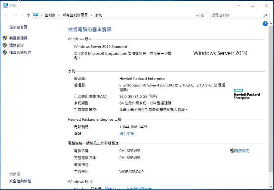
Task: Click phone number 1-844-806-3425
Action: 133,127
